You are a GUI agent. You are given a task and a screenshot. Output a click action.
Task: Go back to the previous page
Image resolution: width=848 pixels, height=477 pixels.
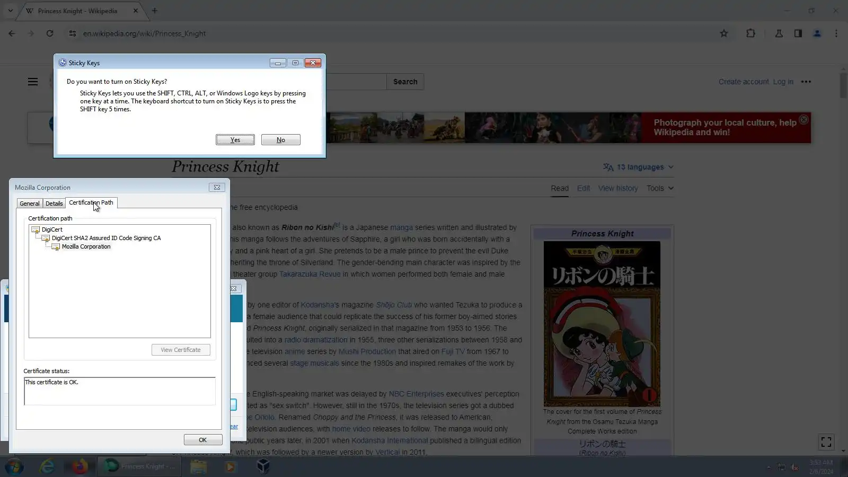(x=12, y=33)
